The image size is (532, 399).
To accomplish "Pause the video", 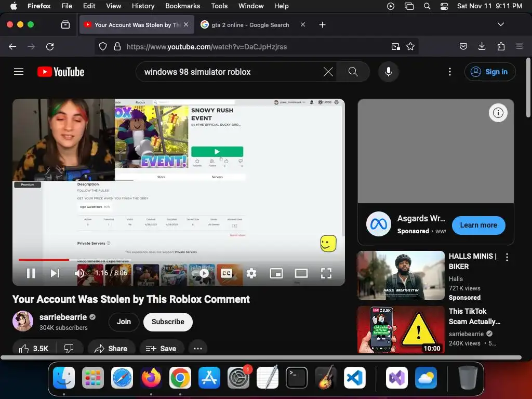I will 31,273.
